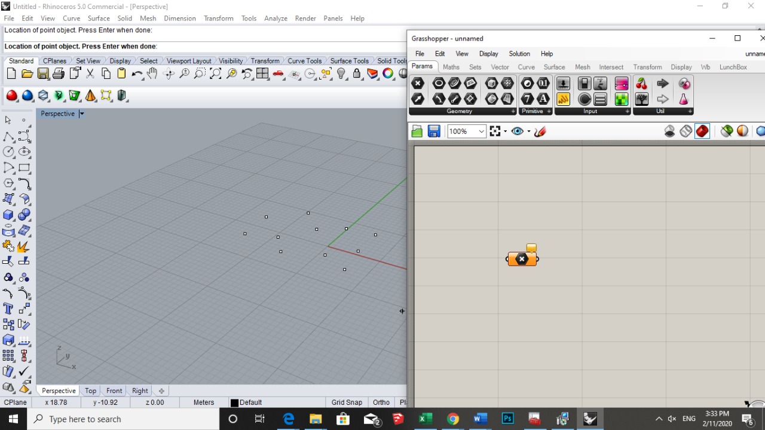Viewport: 765px width, 430px height.
Task: Toggle Grasshopper preview eye icon
Action: coord(517,132)
